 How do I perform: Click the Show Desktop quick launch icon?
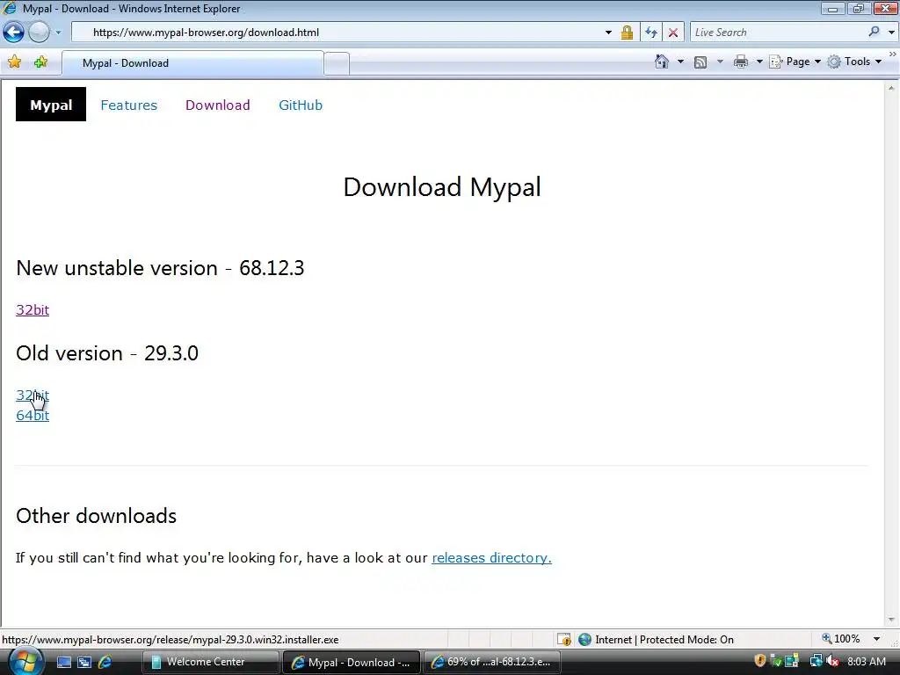click(x=64, y=663)
